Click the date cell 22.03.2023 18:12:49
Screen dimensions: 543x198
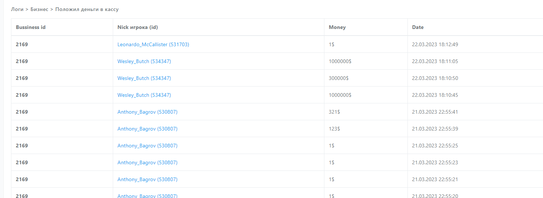[x=435, y=44]
